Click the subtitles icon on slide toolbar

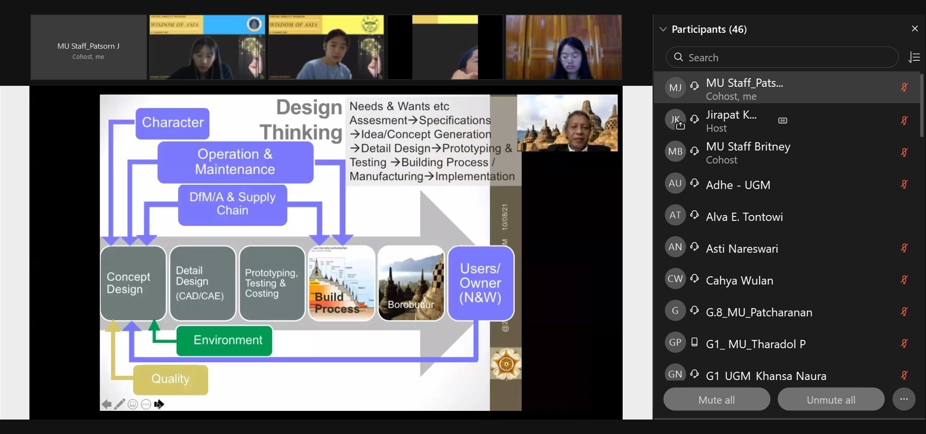click(x=133, y=404)
